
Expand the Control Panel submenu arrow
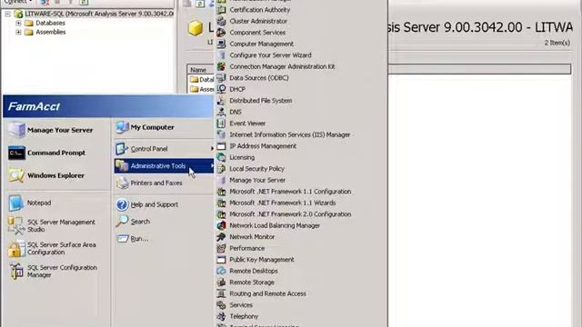pyautogui.click(x=212, y=149)
